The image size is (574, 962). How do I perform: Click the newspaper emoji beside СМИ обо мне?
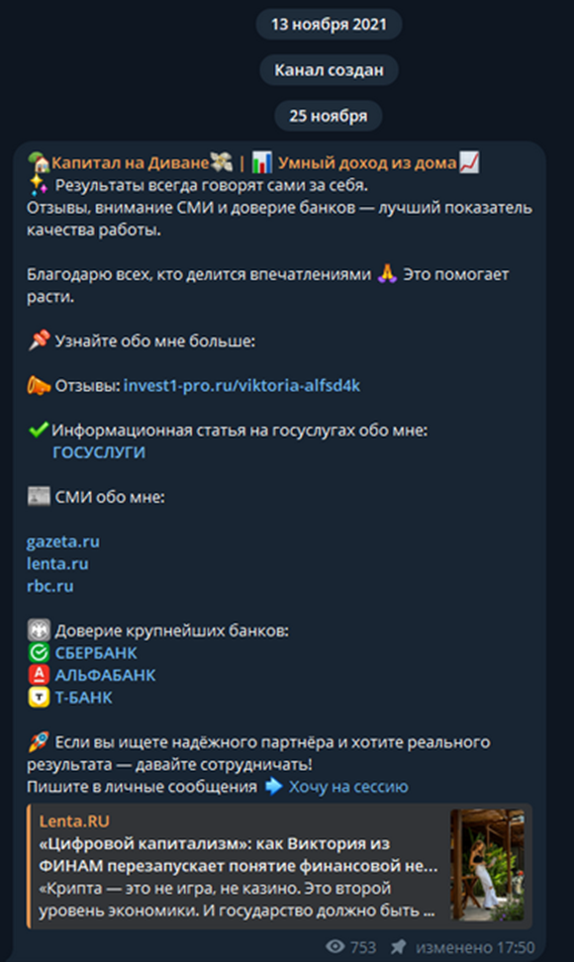39,496
